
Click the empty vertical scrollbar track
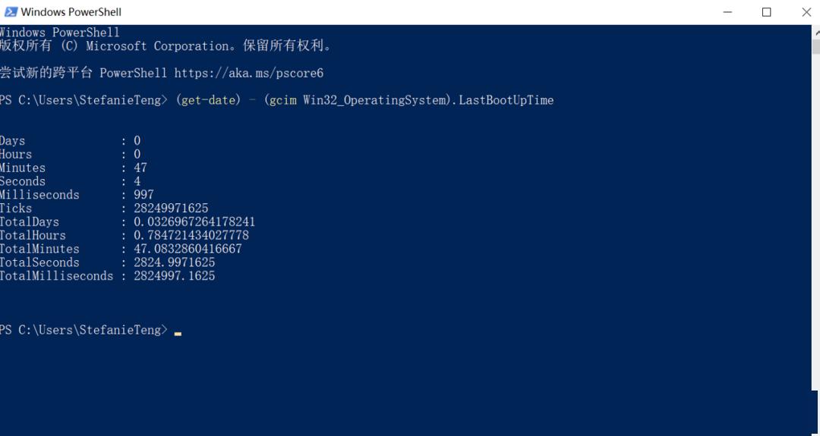point(814,227)
